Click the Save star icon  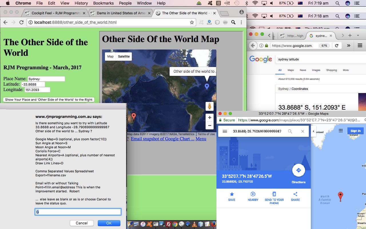point(232,194)
